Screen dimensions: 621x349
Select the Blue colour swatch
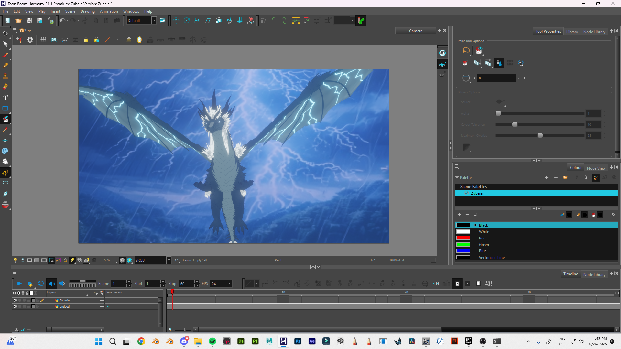[x=463, y=251]
